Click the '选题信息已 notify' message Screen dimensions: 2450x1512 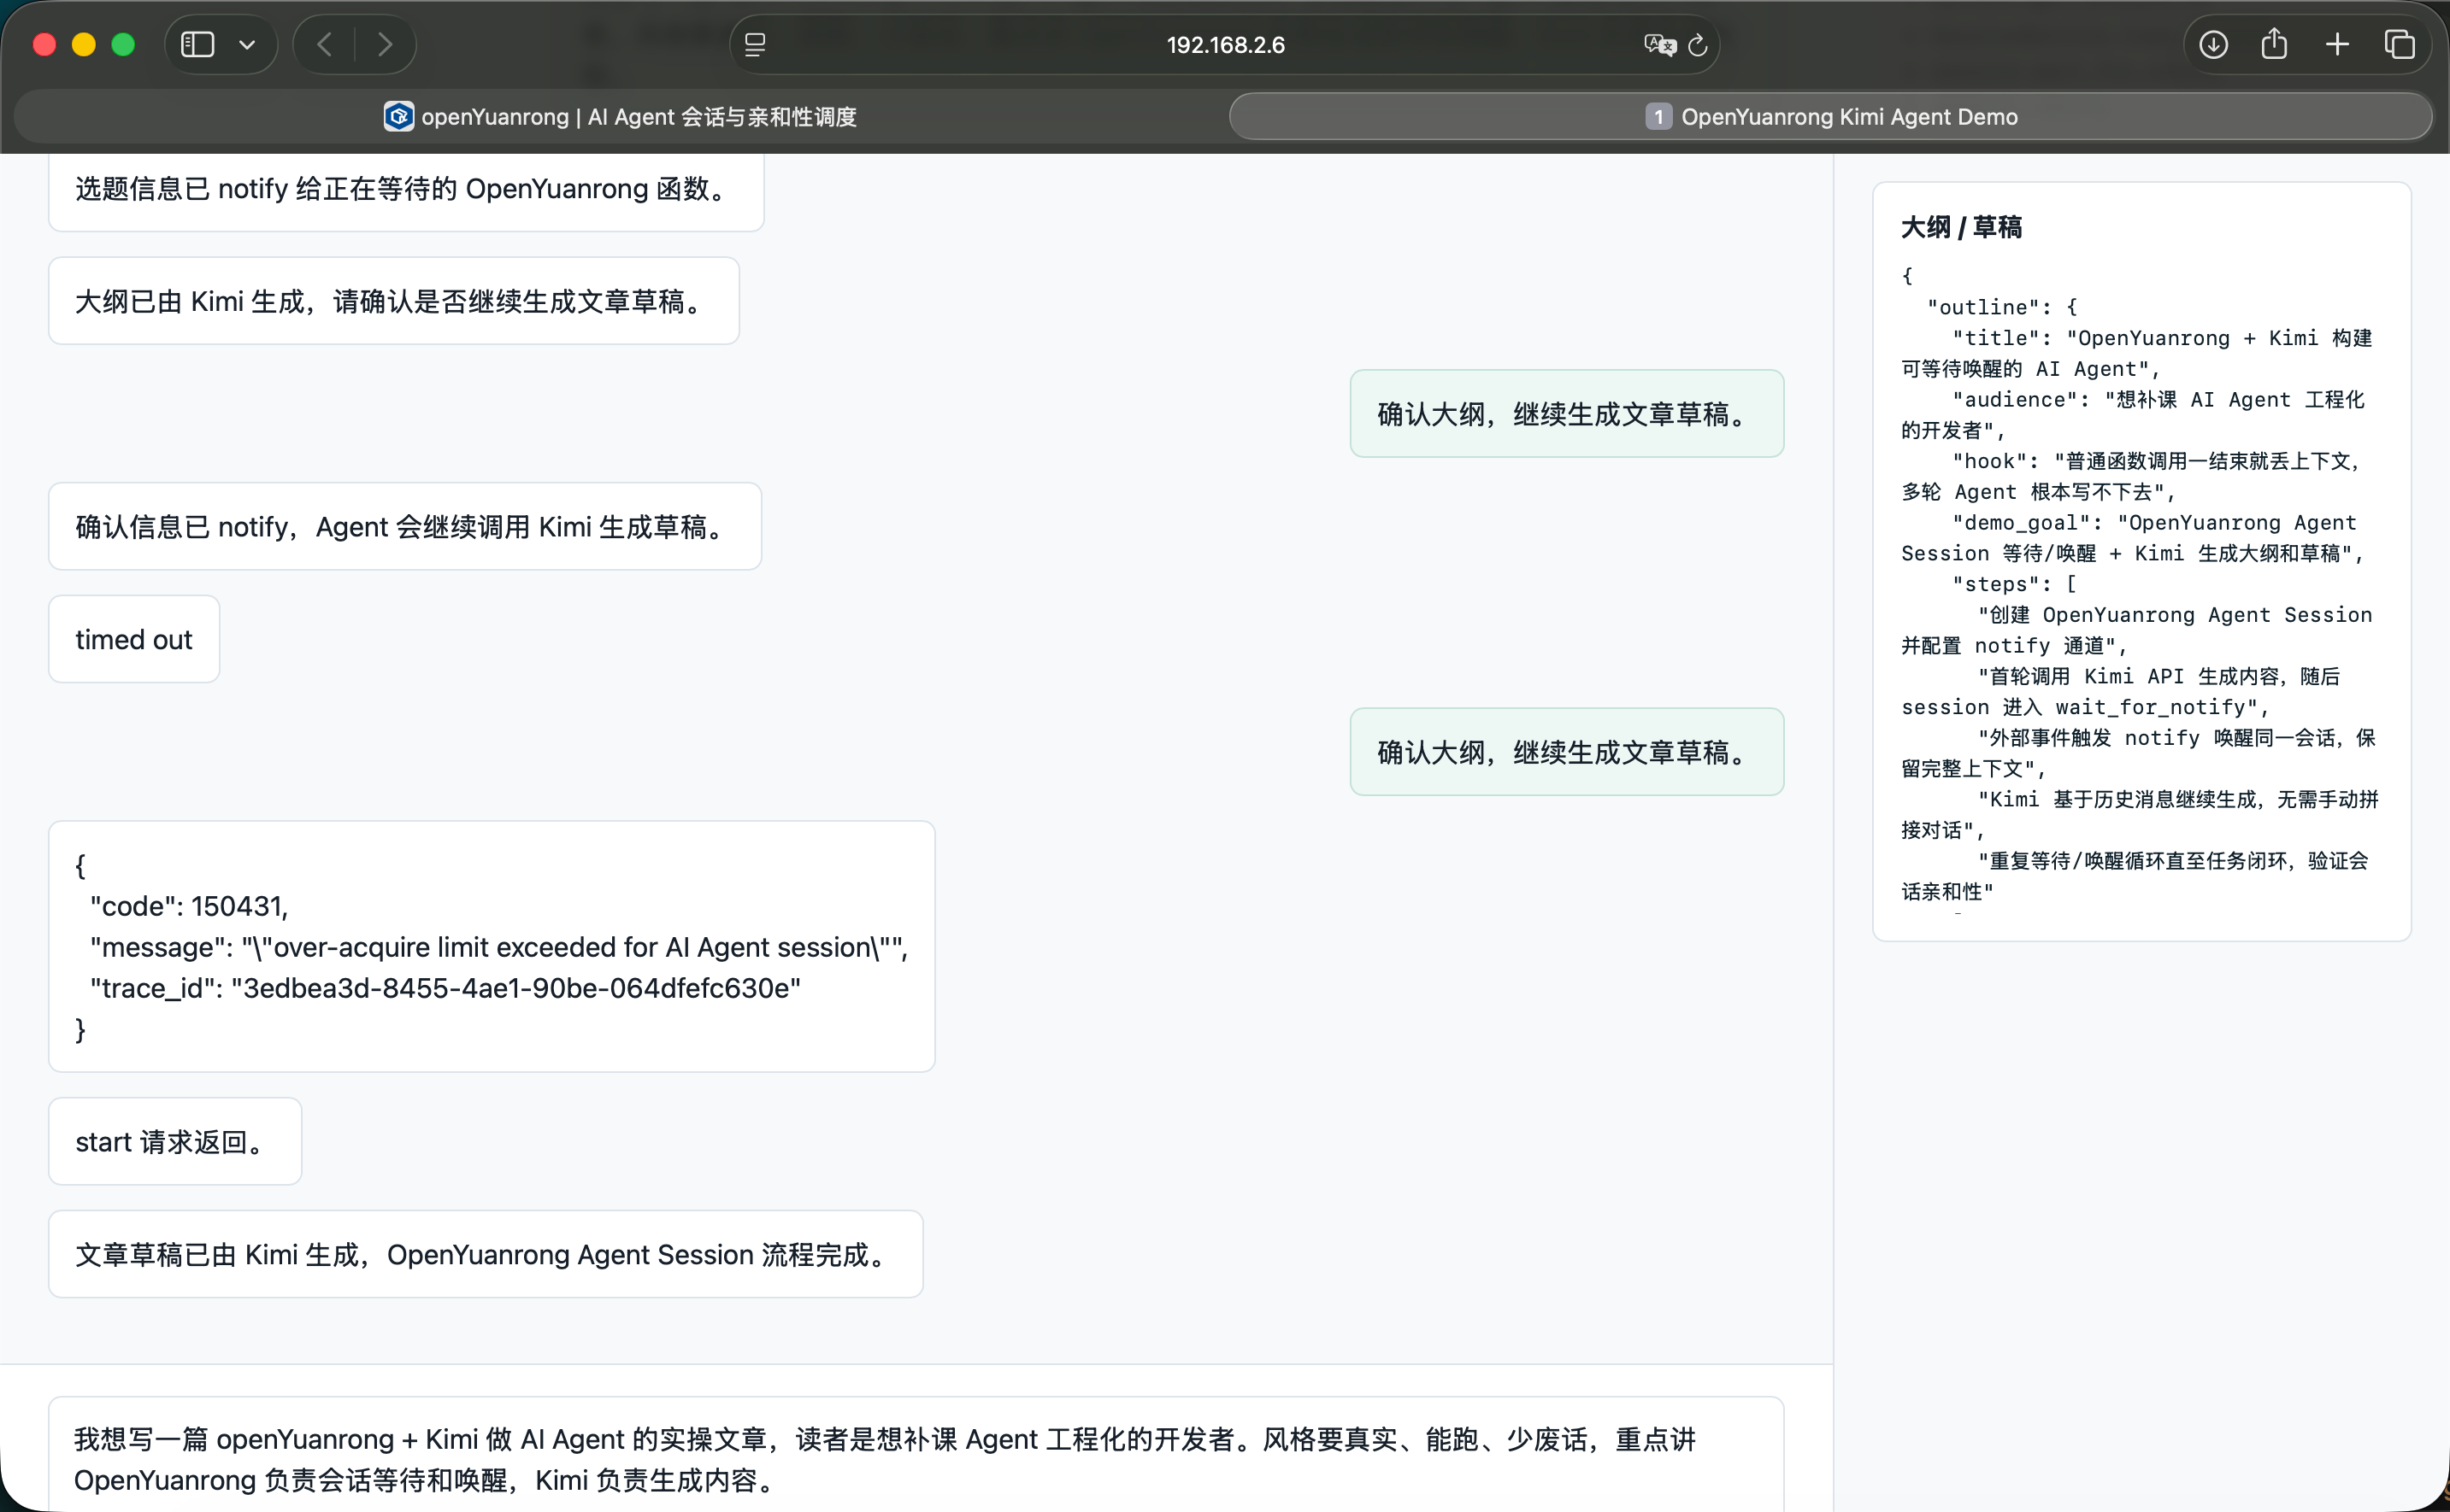point(406,189)
